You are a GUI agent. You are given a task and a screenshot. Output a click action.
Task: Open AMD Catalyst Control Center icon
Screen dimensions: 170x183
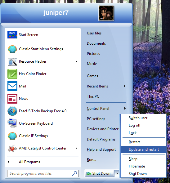(12, 148)
